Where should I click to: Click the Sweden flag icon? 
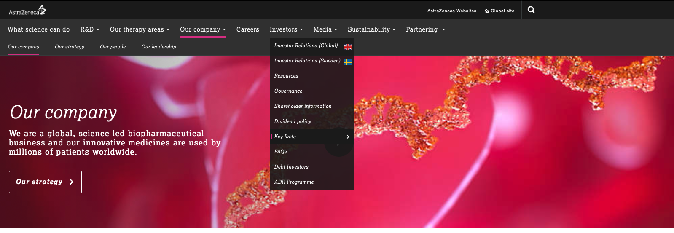(x=348, y=62)
